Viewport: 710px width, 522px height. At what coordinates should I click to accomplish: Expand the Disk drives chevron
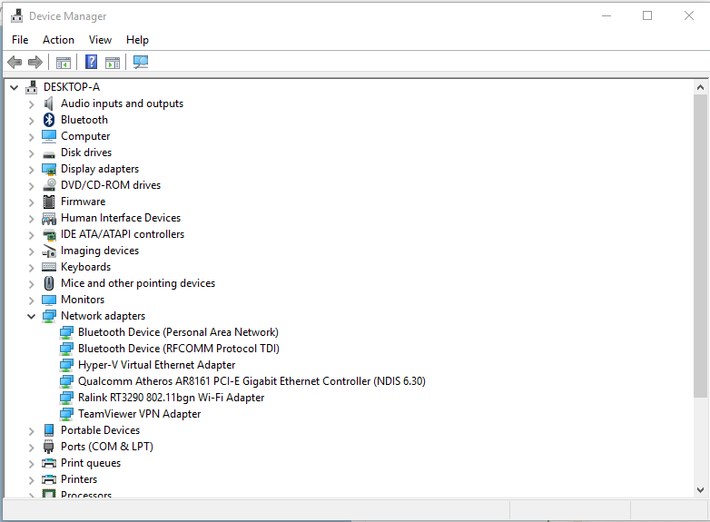point(31,153)
